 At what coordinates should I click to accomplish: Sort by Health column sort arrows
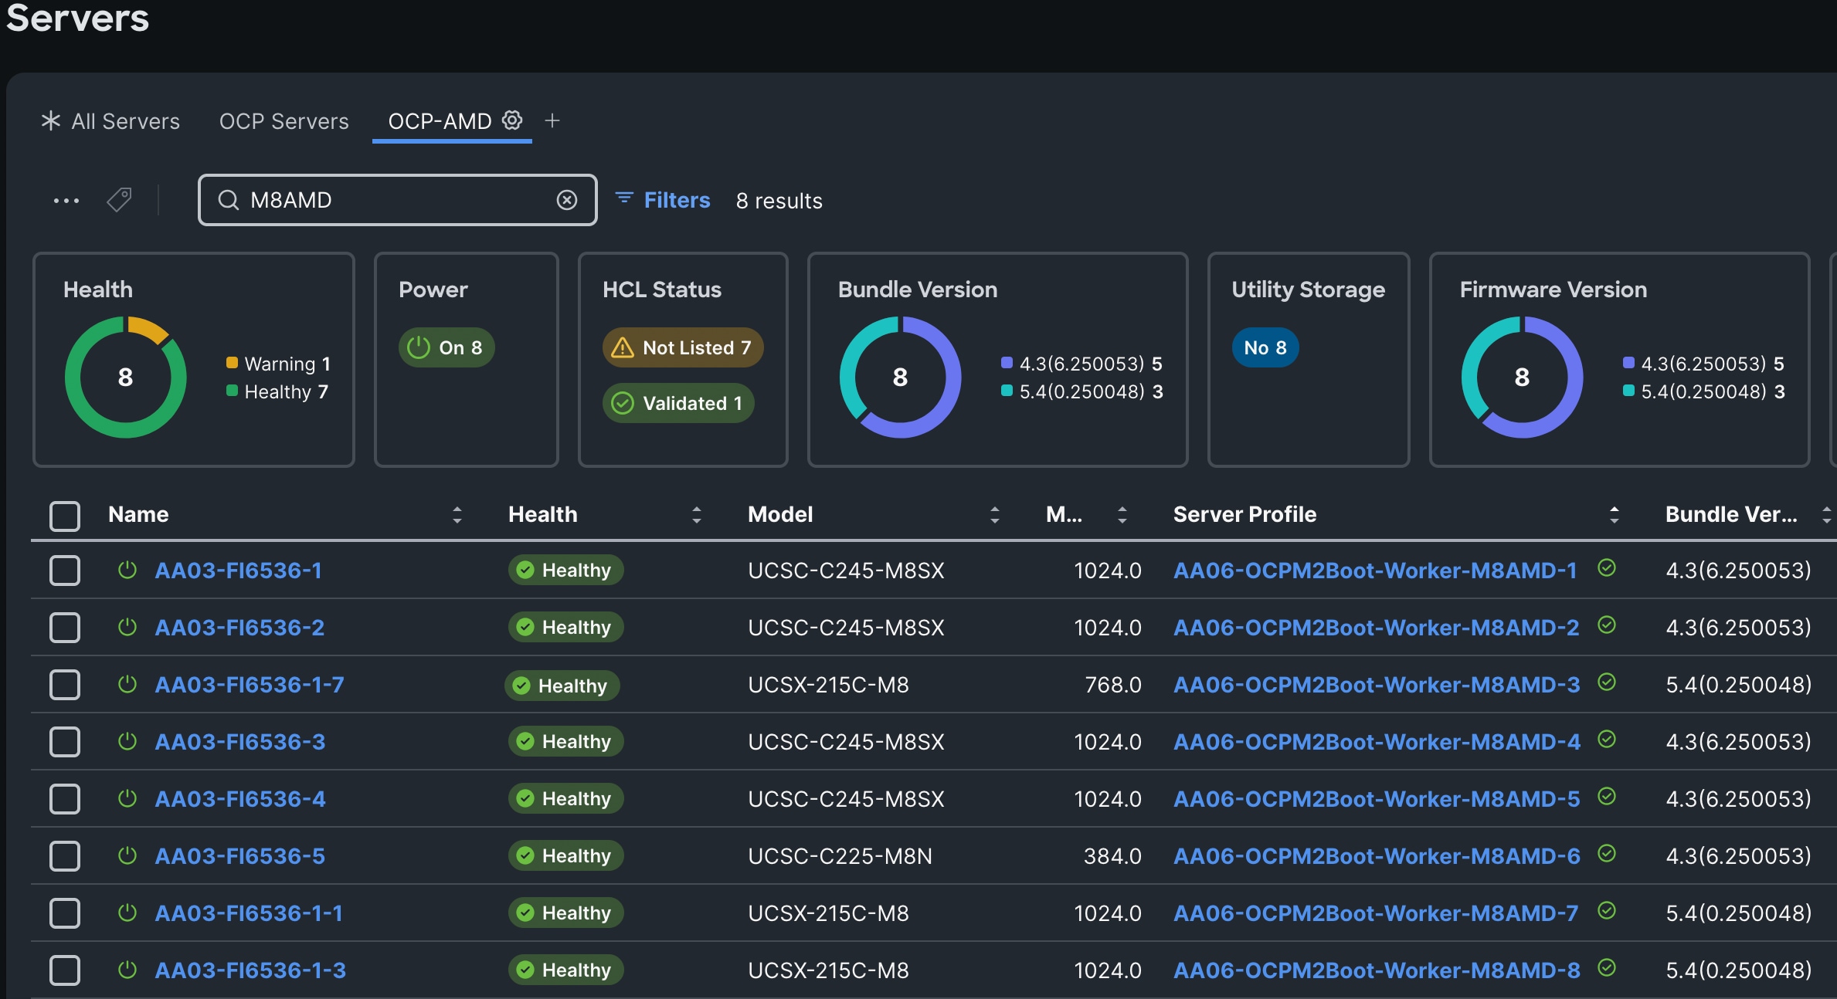697,515
